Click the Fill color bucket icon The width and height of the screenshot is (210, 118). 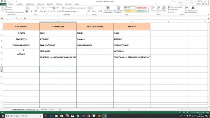(41, 11)
